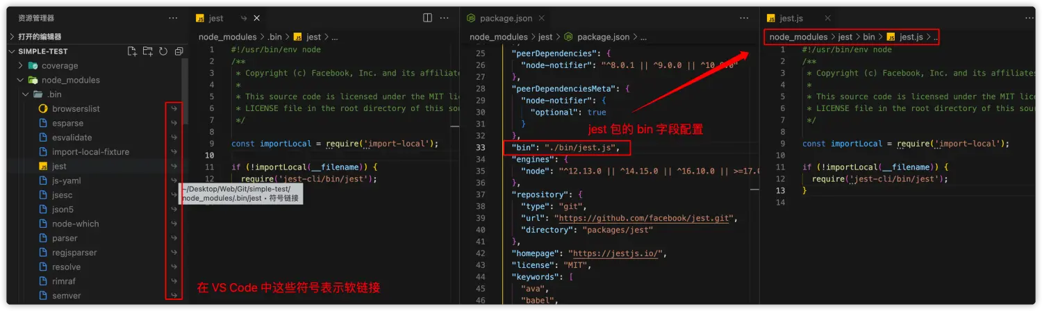Click the browserslist file icon in tree

click(42, 109)
